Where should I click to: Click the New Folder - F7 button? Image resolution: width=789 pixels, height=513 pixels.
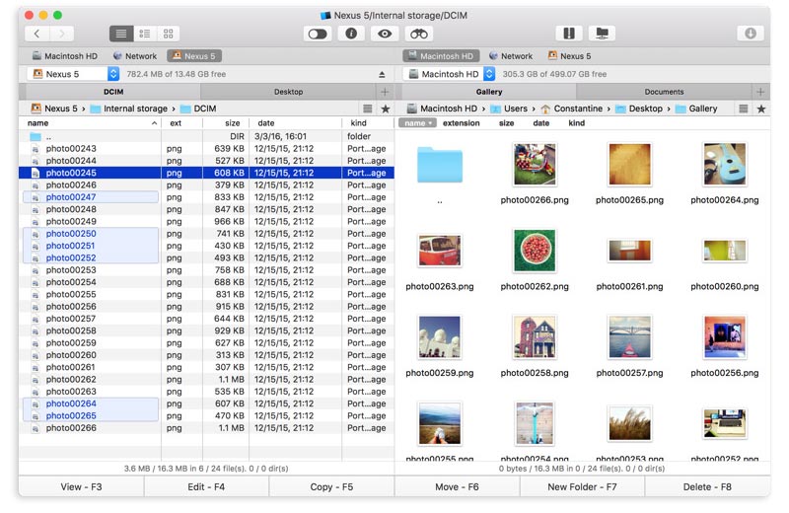tap(582, 486)
